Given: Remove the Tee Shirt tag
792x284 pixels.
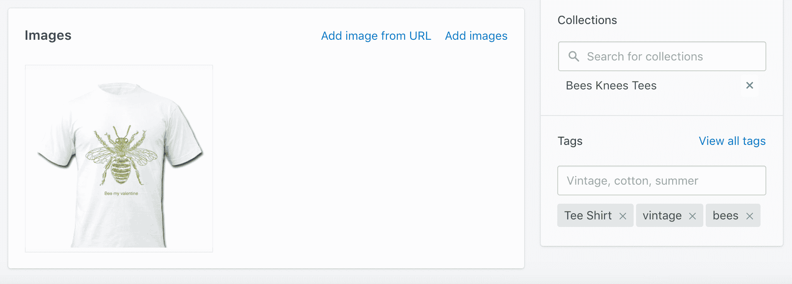Looking at the screenshot, I should click(x=622, y=216).
